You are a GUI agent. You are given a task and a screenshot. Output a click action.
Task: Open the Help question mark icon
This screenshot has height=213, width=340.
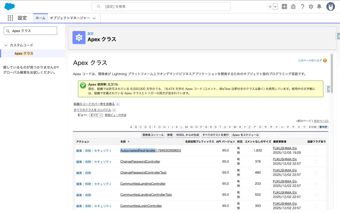[x=302, y=7]
